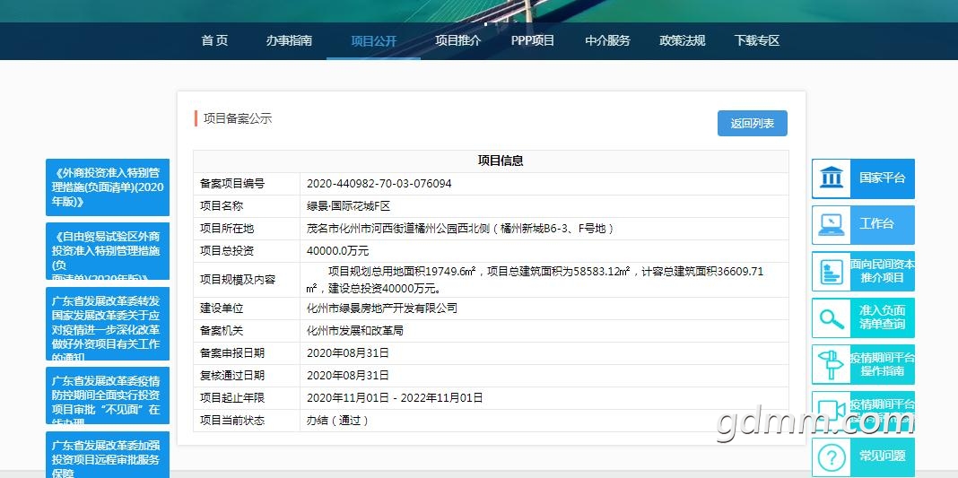Image resolution: width=958 pixels, height=478 pixels.
Task: Select the 准入负面清单查询 magnifier icon
Action: pos(832,318)
